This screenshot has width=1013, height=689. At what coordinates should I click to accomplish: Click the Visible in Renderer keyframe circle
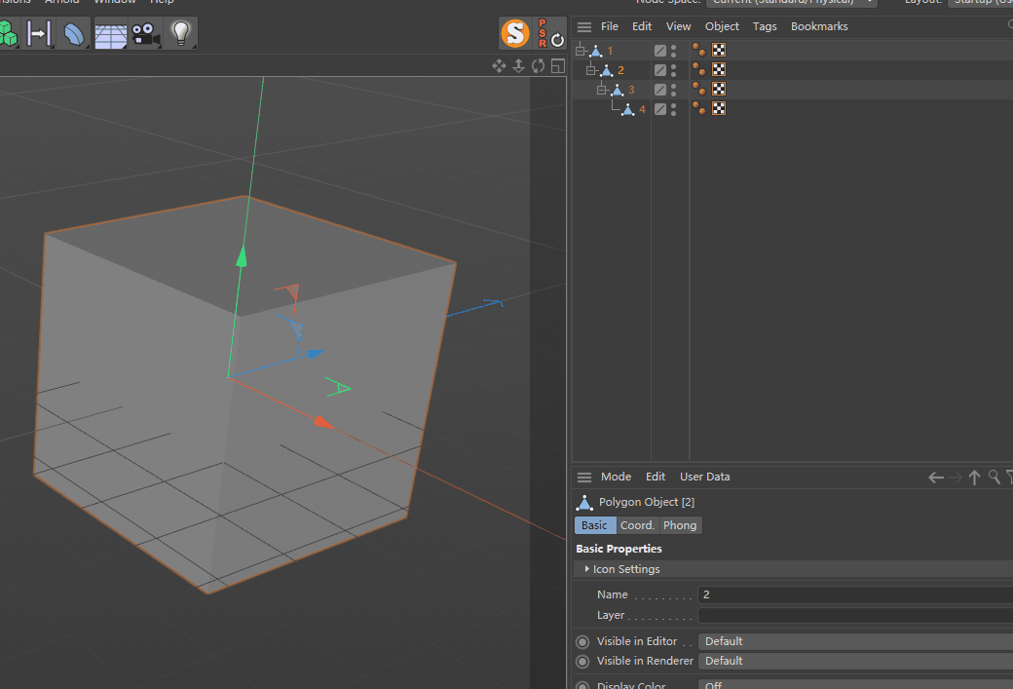[582, 661]
